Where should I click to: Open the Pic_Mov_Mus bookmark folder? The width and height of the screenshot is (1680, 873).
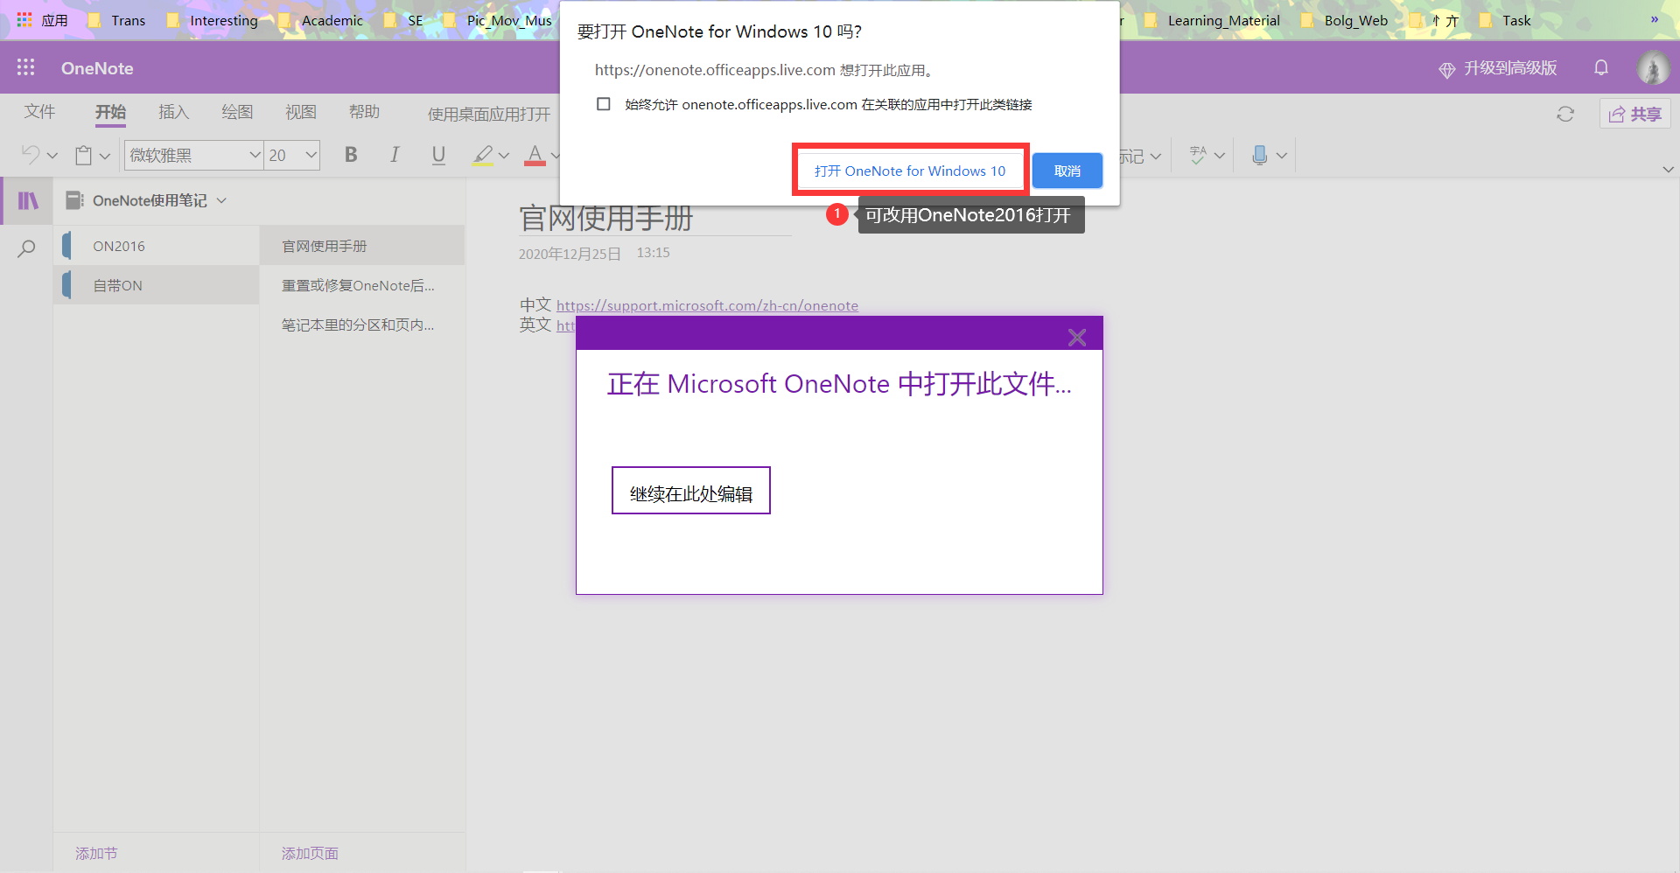coord(498,20)
